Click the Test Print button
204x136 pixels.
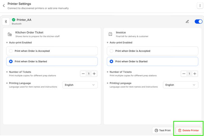point(163,131)
